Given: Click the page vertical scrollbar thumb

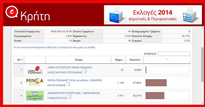Looking at the screenshot, I should coord(202,65).
